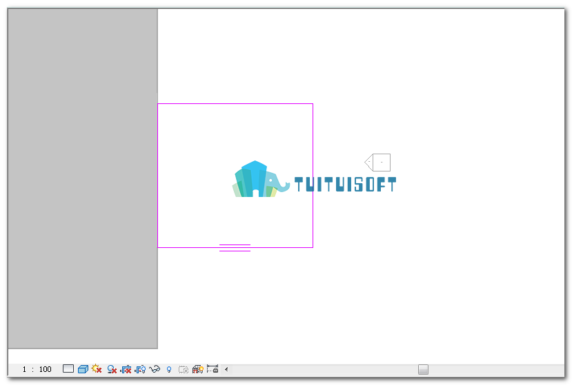572x385 pixels.
Task: Open the Detail Level options icon
Action: [68, 368]
